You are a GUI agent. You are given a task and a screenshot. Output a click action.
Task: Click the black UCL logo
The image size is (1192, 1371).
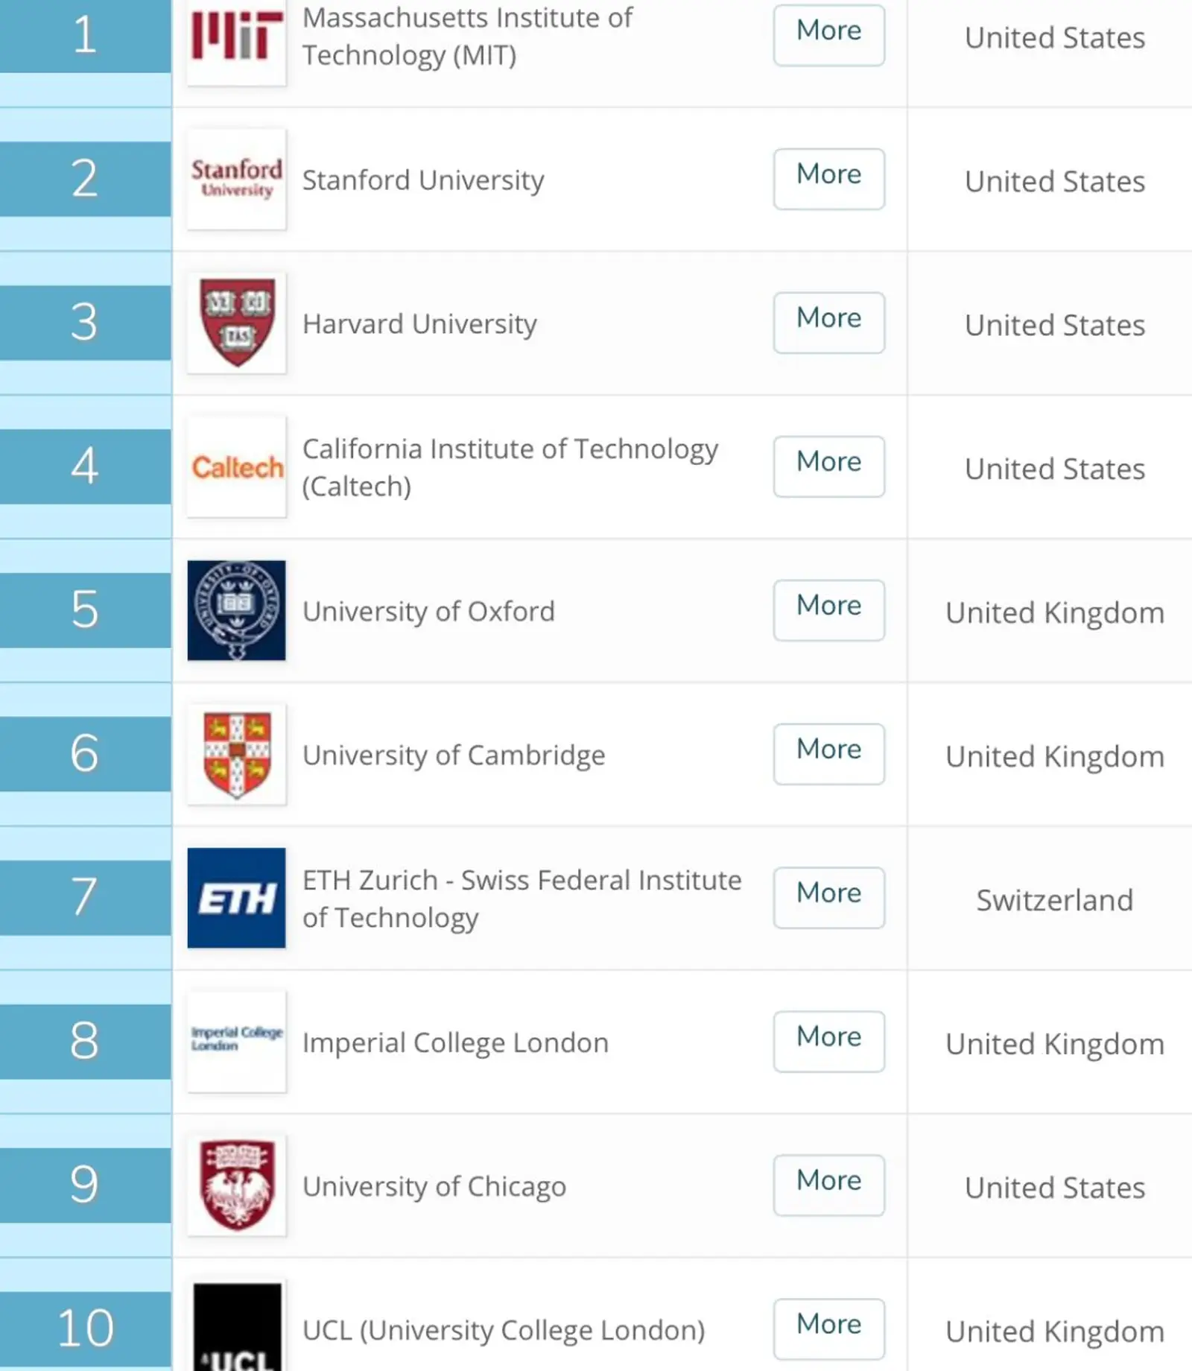coord(236,1326)
